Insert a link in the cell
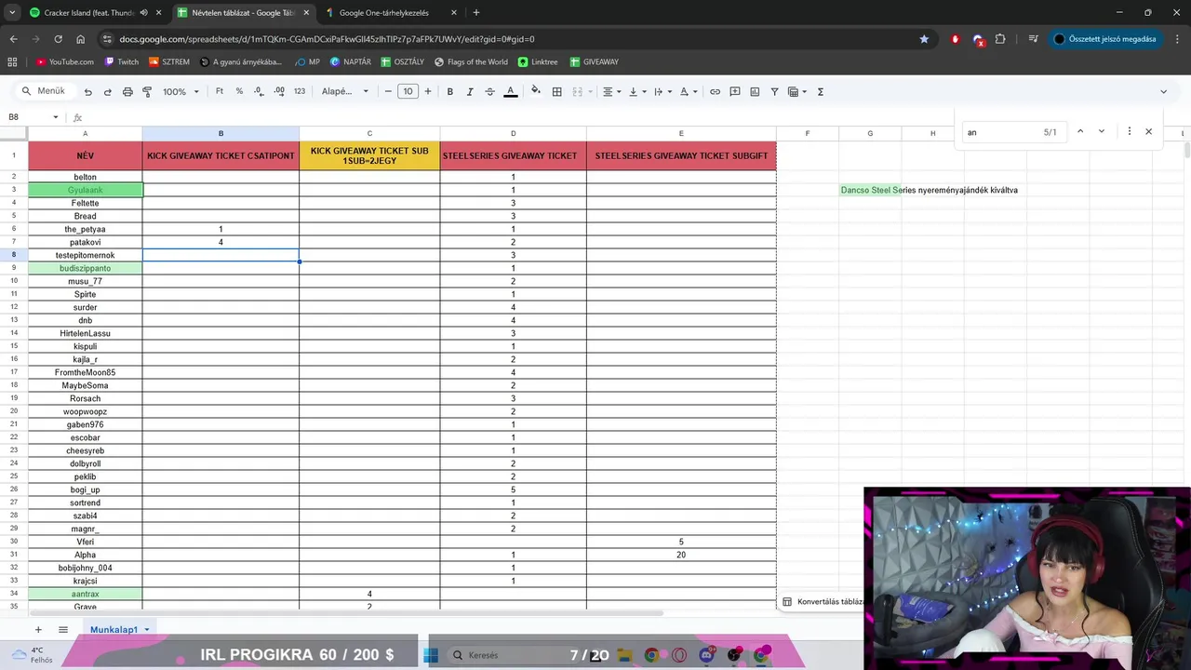1191x670 pixels. coord(715,91)
